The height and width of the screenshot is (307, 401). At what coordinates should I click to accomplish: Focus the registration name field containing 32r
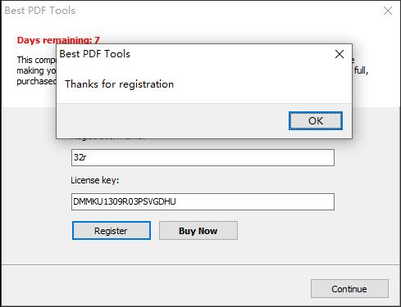coord(203,157)
